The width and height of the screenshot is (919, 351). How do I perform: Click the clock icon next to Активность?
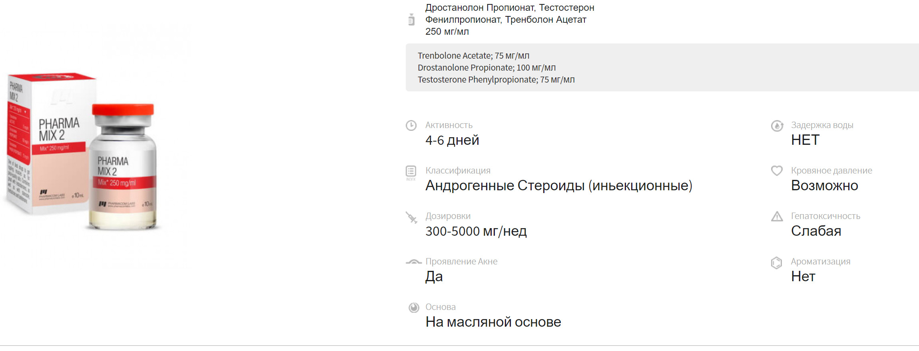(411, 126)
